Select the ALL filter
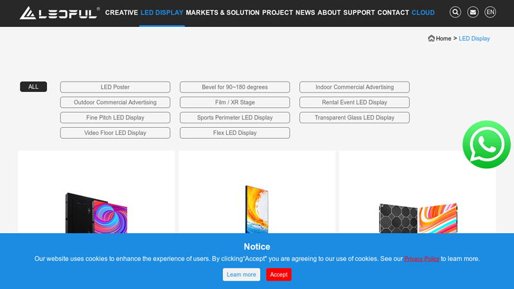 pos(33,87)
